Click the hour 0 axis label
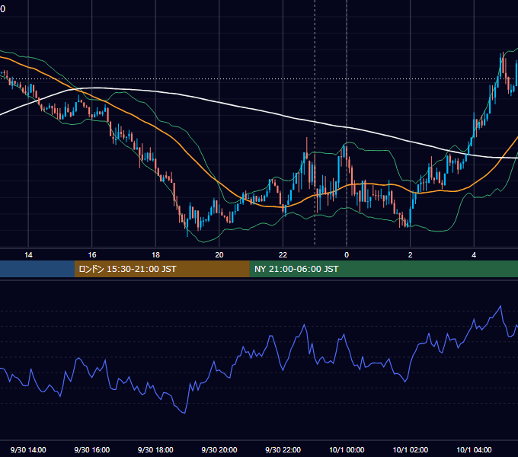Viewport: 518px width, 457px height. click(x=347, y=254)
